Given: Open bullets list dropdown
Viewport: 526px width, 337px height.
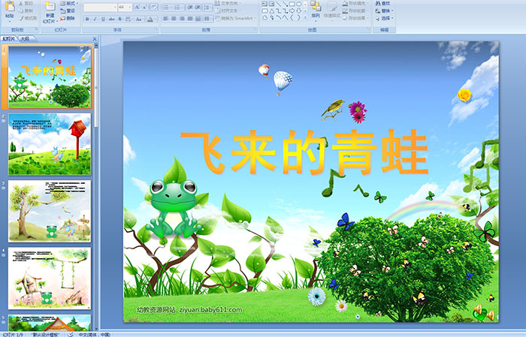Looking at the screenshot, I should pos(167,8).
